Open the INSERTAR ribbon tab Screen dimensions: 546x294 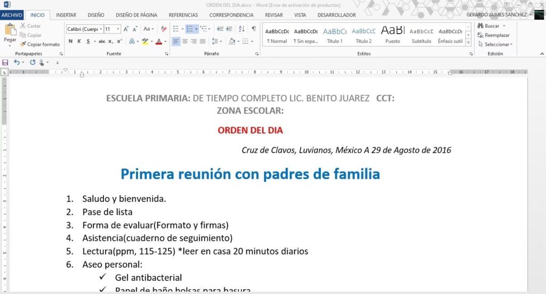click(x=66, y=15)
